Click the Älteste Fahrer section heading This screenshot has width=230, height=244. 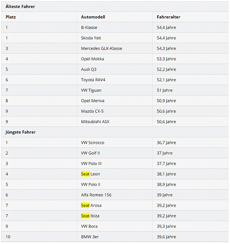pos(20,6)
